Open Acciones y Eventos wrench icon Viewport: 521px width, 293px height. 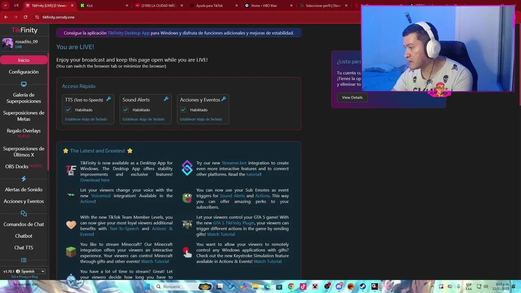tap(223, 99)
